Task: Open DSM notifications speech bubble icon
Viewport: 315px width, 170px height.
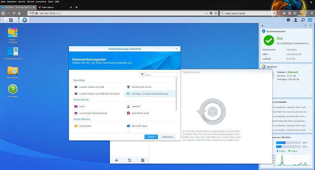Action: click(288, 20)
